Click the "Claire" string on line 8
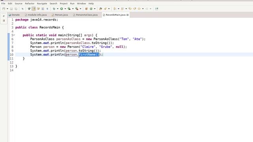Viewport: 253px width, 142px height. (x=88, y=47)
